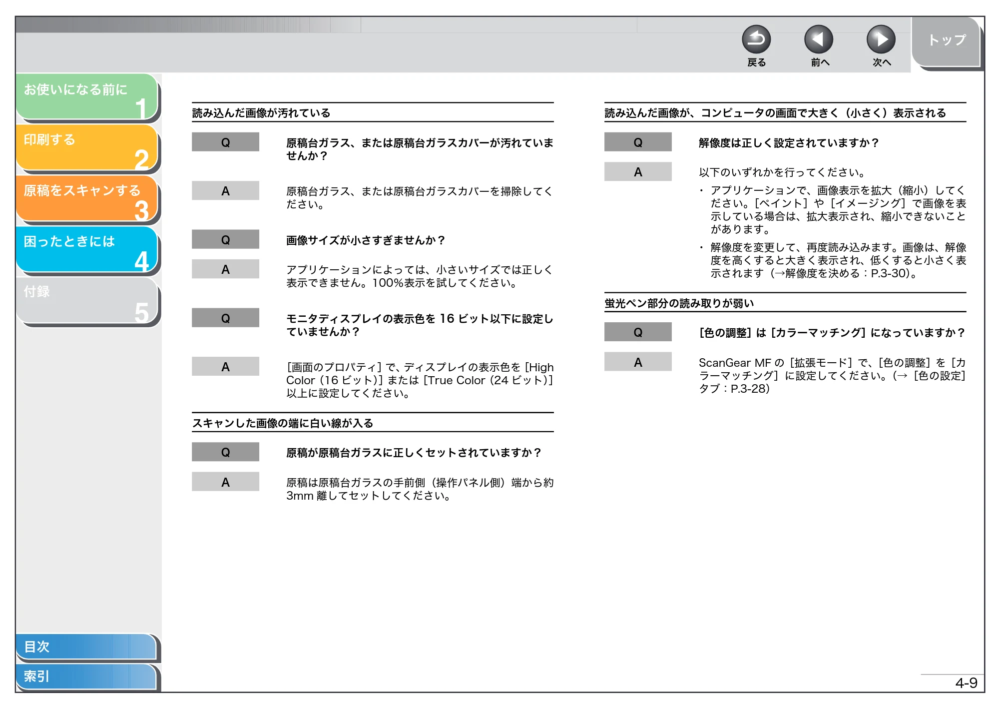Open chapter 2 印刷する tab
This screenshot has width=999, height=707.
pyautogui.click(x=87, y=147)
